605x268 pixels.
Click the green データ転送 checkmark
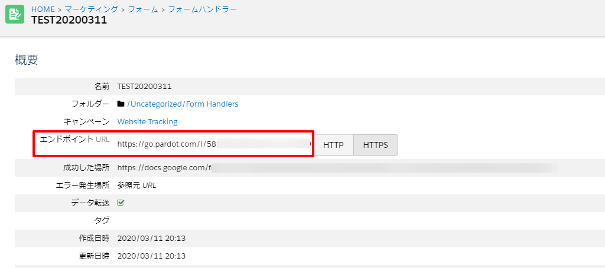coord(121,203)
